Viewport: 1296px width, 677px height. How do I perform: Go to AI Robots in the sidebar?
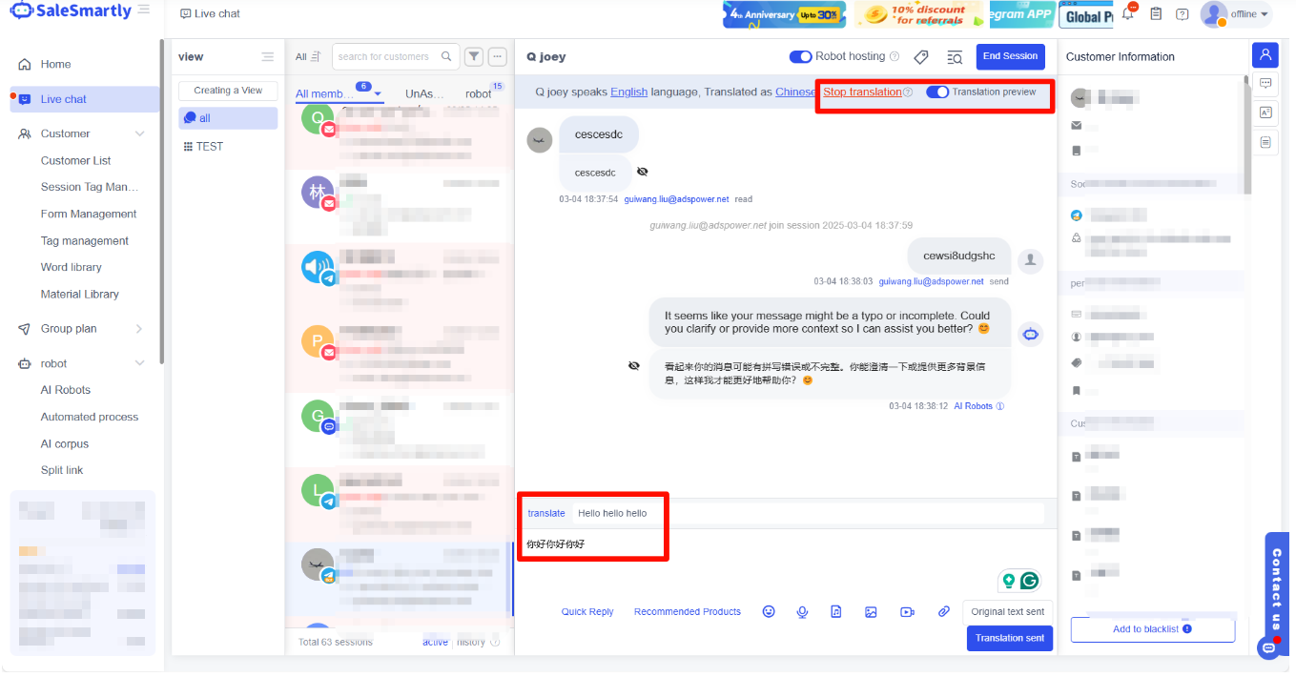67,389
